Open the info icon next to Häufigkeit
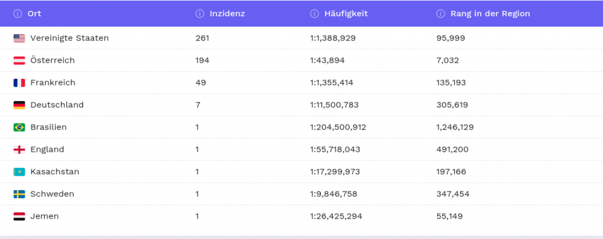This screenshot has height=239, width=603. click(x=314, y=13)
